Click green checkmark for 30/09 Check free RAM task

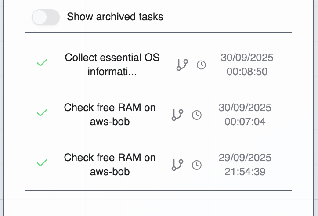click(42, 114)
